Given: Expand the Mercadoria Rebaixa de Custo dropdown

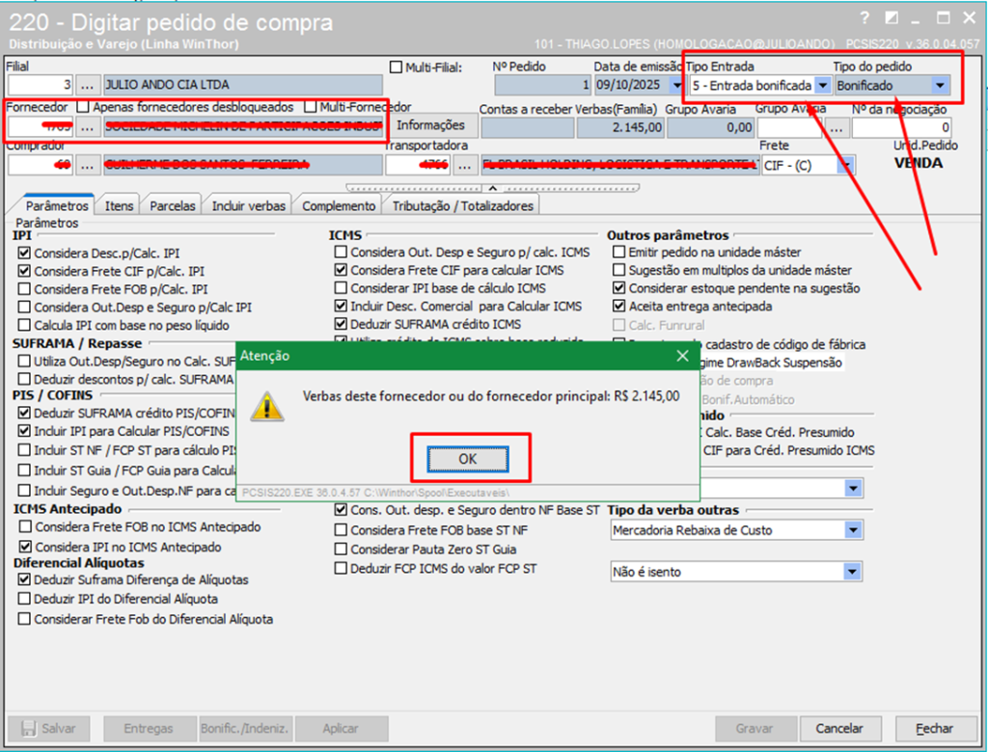Looking at the screenshot, I should tap(852, 529).
